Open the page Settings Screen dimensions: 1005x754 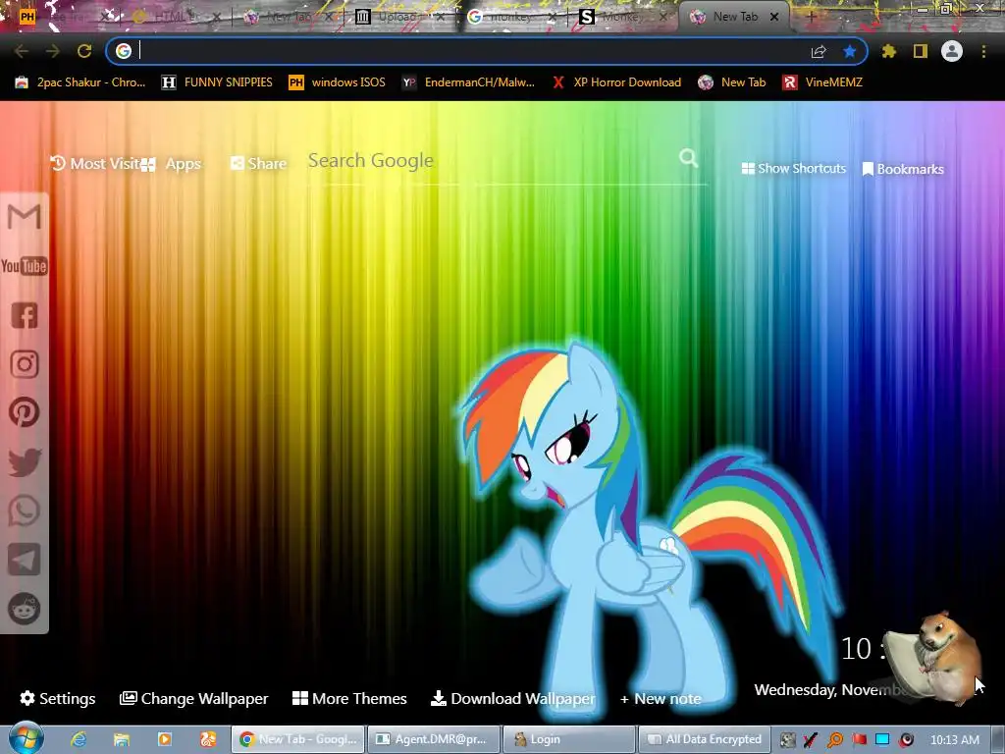point(58,698)
